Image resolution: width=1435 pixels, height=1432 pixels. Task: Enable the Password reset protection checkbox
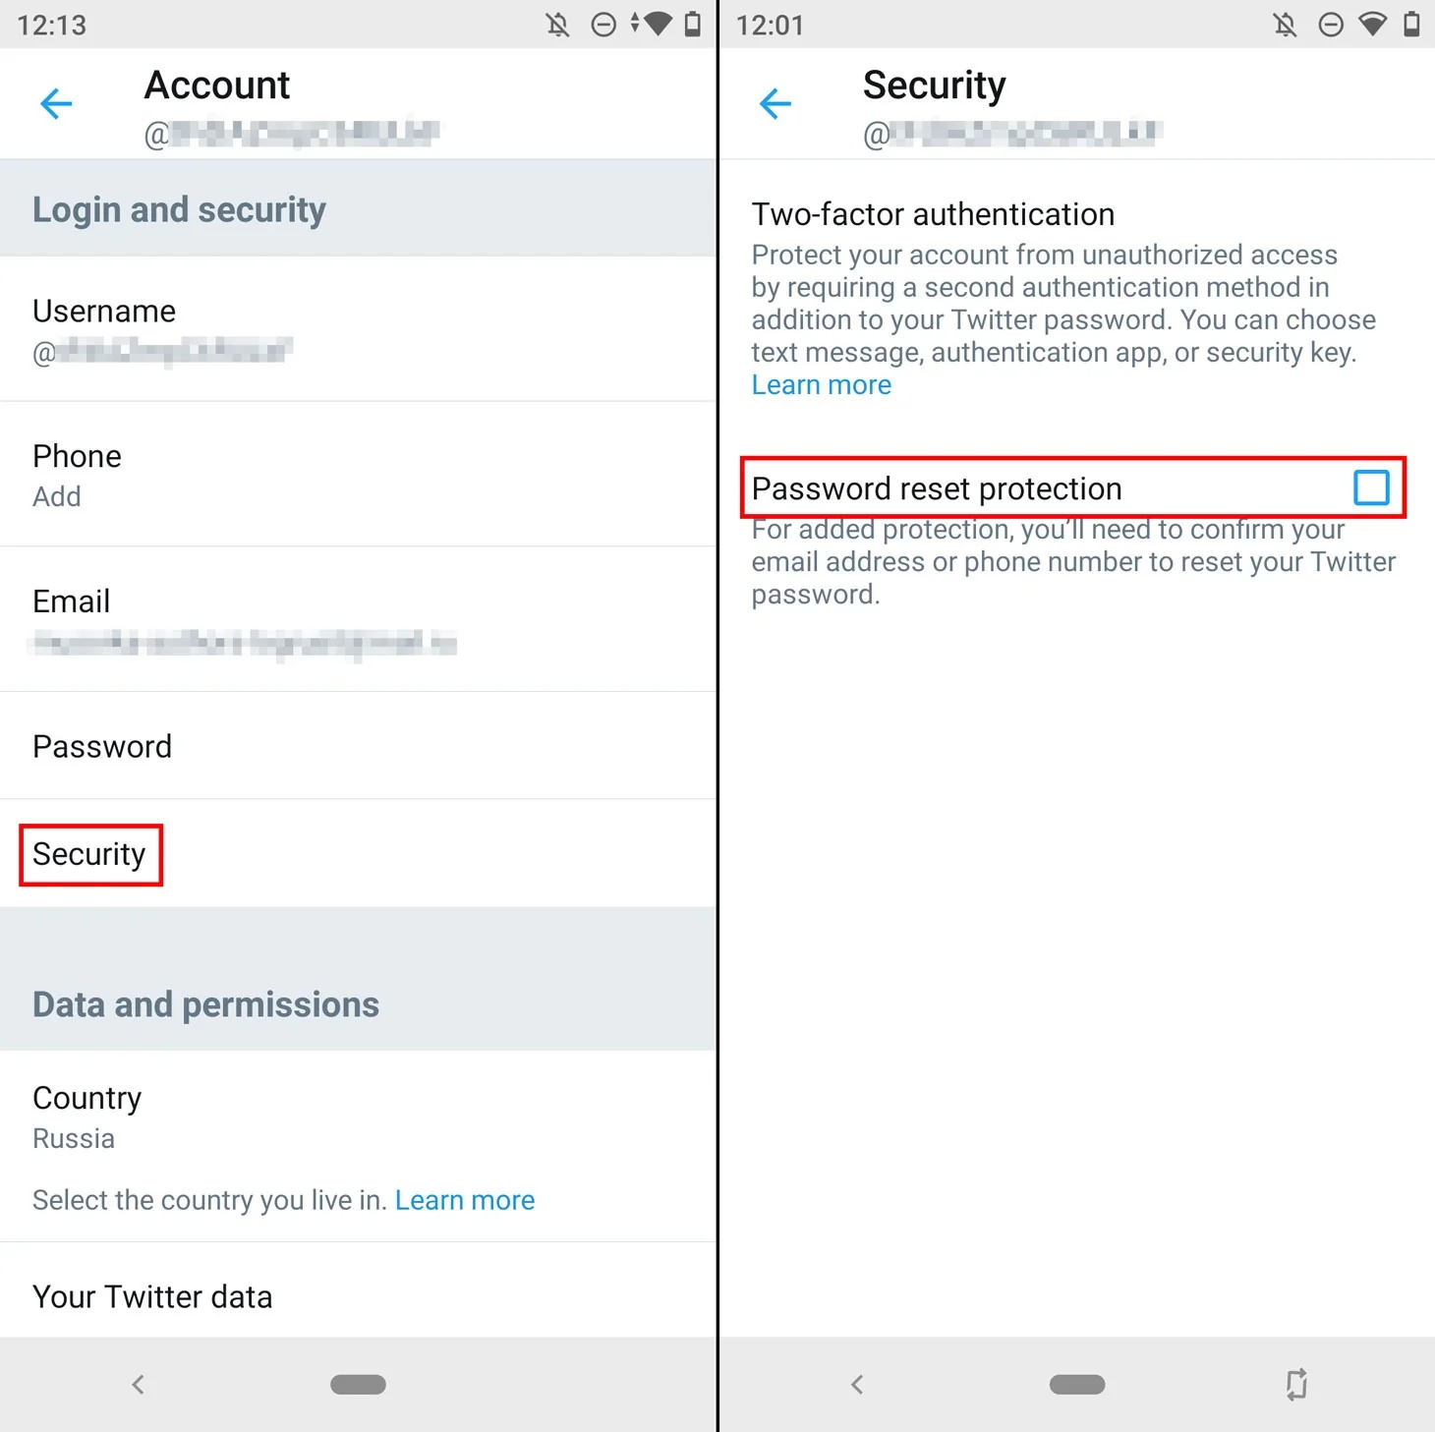point(1370,487)
